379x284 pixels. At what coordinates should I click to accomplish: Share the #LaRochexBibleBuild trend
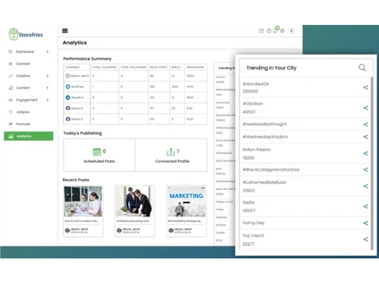[365, 186]
